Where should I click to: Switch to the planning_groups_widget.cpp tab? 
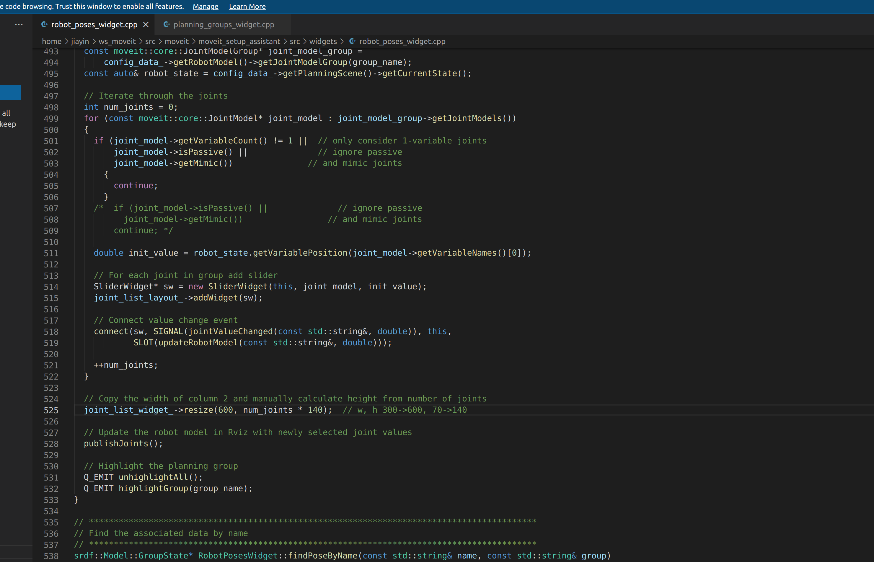click(x=224, y=25)
